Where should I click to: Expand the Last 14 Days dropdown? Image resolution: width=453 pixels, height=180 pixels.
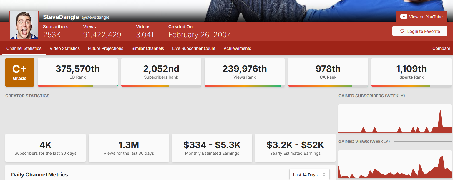(309, 175)
